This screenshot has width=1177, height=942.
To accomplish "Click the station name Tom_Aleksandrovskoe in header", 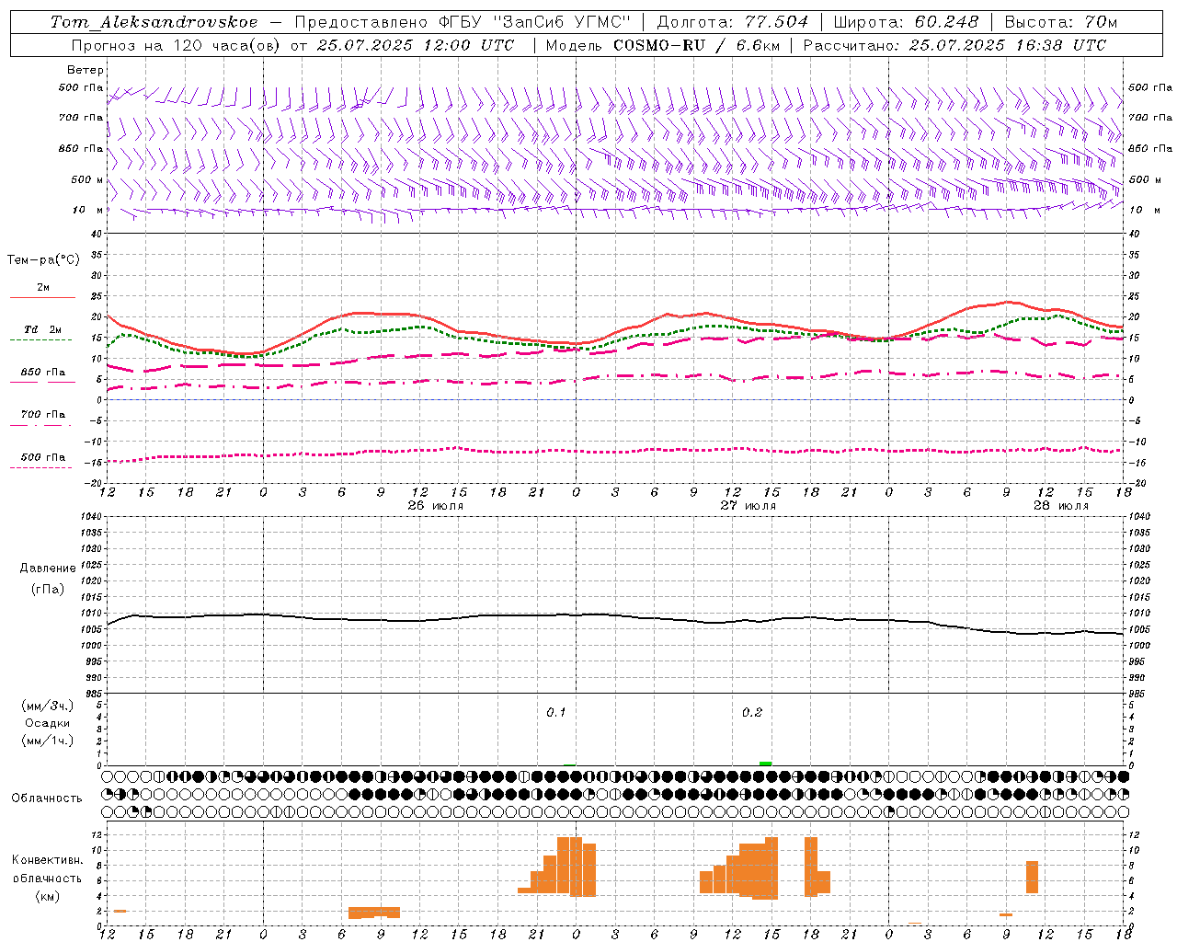I will click(x=154, y=22).
